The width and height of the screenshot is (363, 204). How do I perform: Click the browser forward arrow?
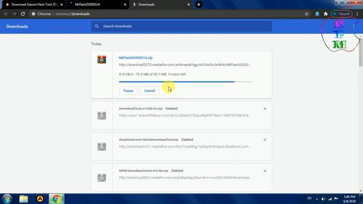pyautogui.click(x=14, y=14)
